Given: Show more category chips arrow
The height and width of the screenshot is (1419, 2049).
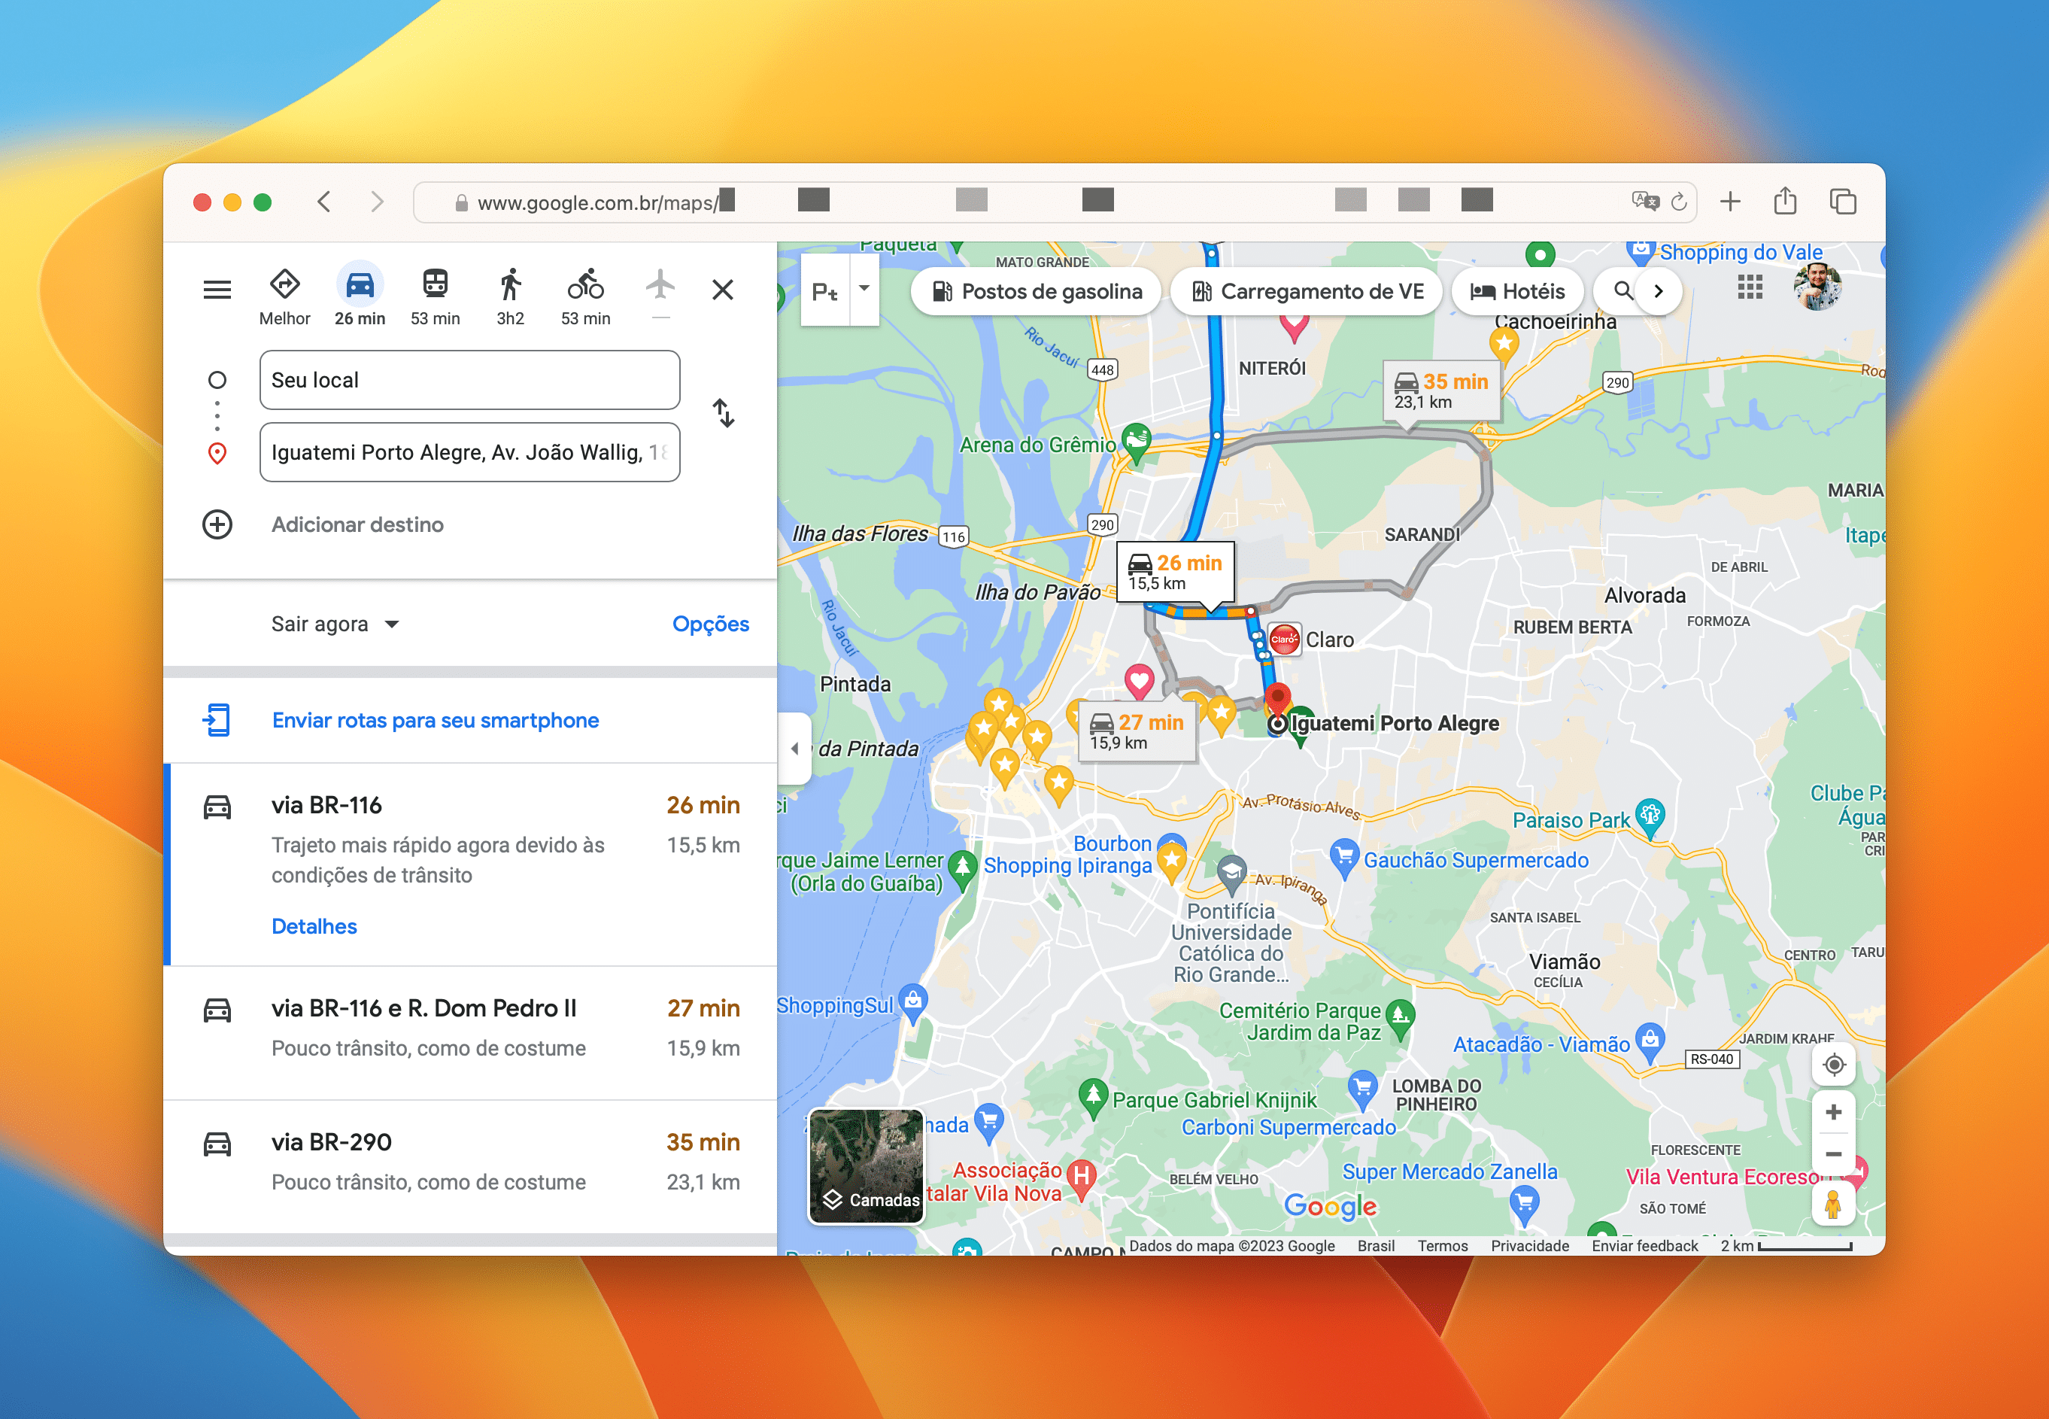Looking at the screenshot, I should pyautogui.click(x=1659, y=290).
